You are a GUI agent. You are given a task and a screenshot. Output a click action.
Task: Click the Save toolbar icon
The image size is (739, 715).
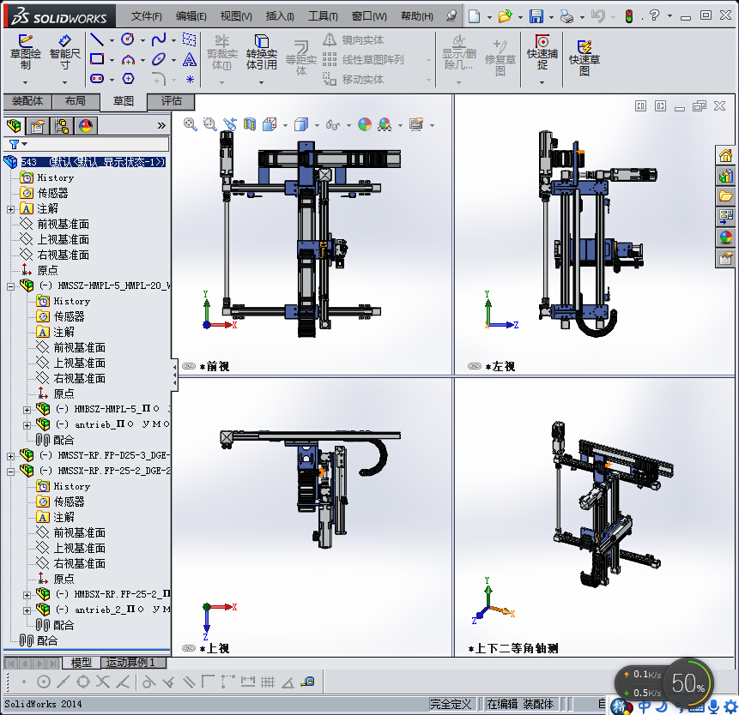point(536,16)
